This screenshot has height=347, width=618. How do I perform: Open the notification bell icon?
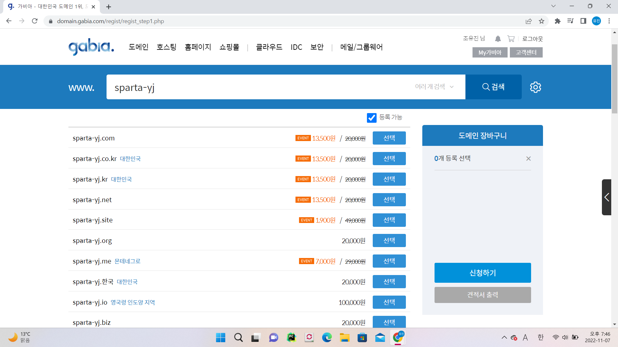coord(498,39)
